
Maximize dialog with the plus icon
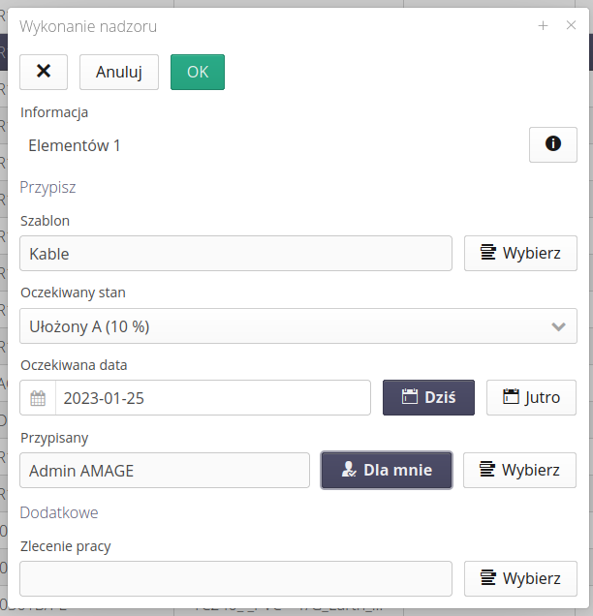point(544,26)
